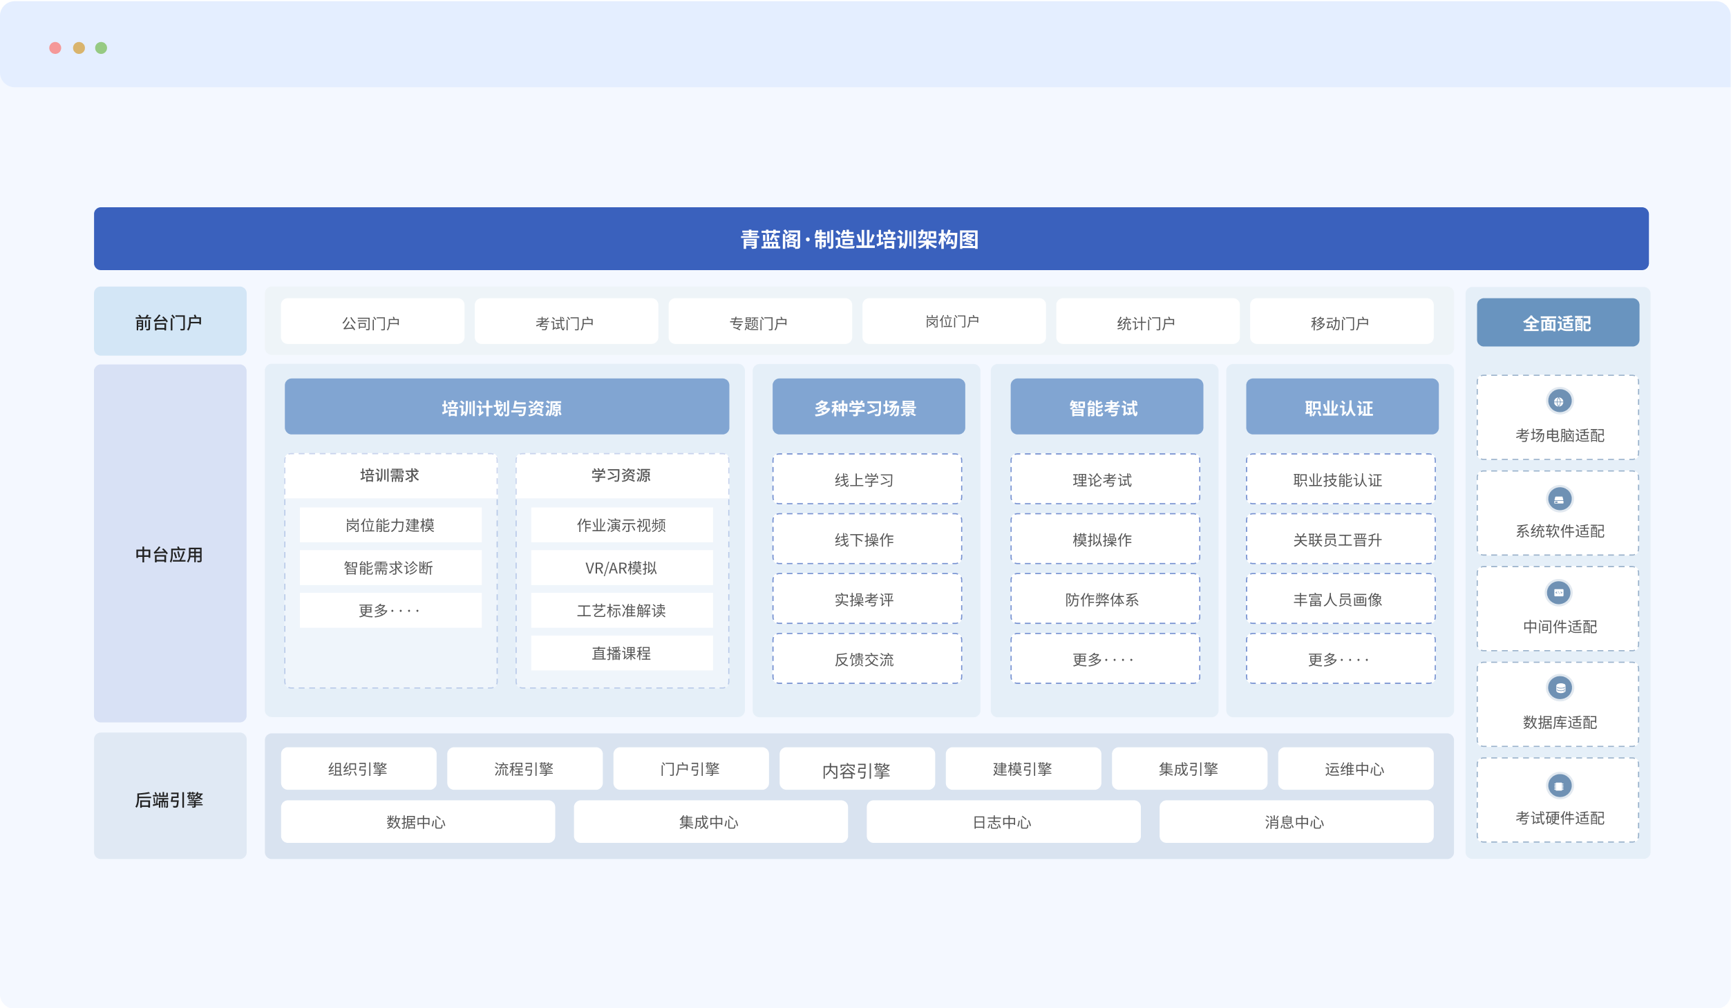Click the globe icon above 考场电脑适配
This screenshot has width=1731, height=1008.
(x=1558, y=401)
